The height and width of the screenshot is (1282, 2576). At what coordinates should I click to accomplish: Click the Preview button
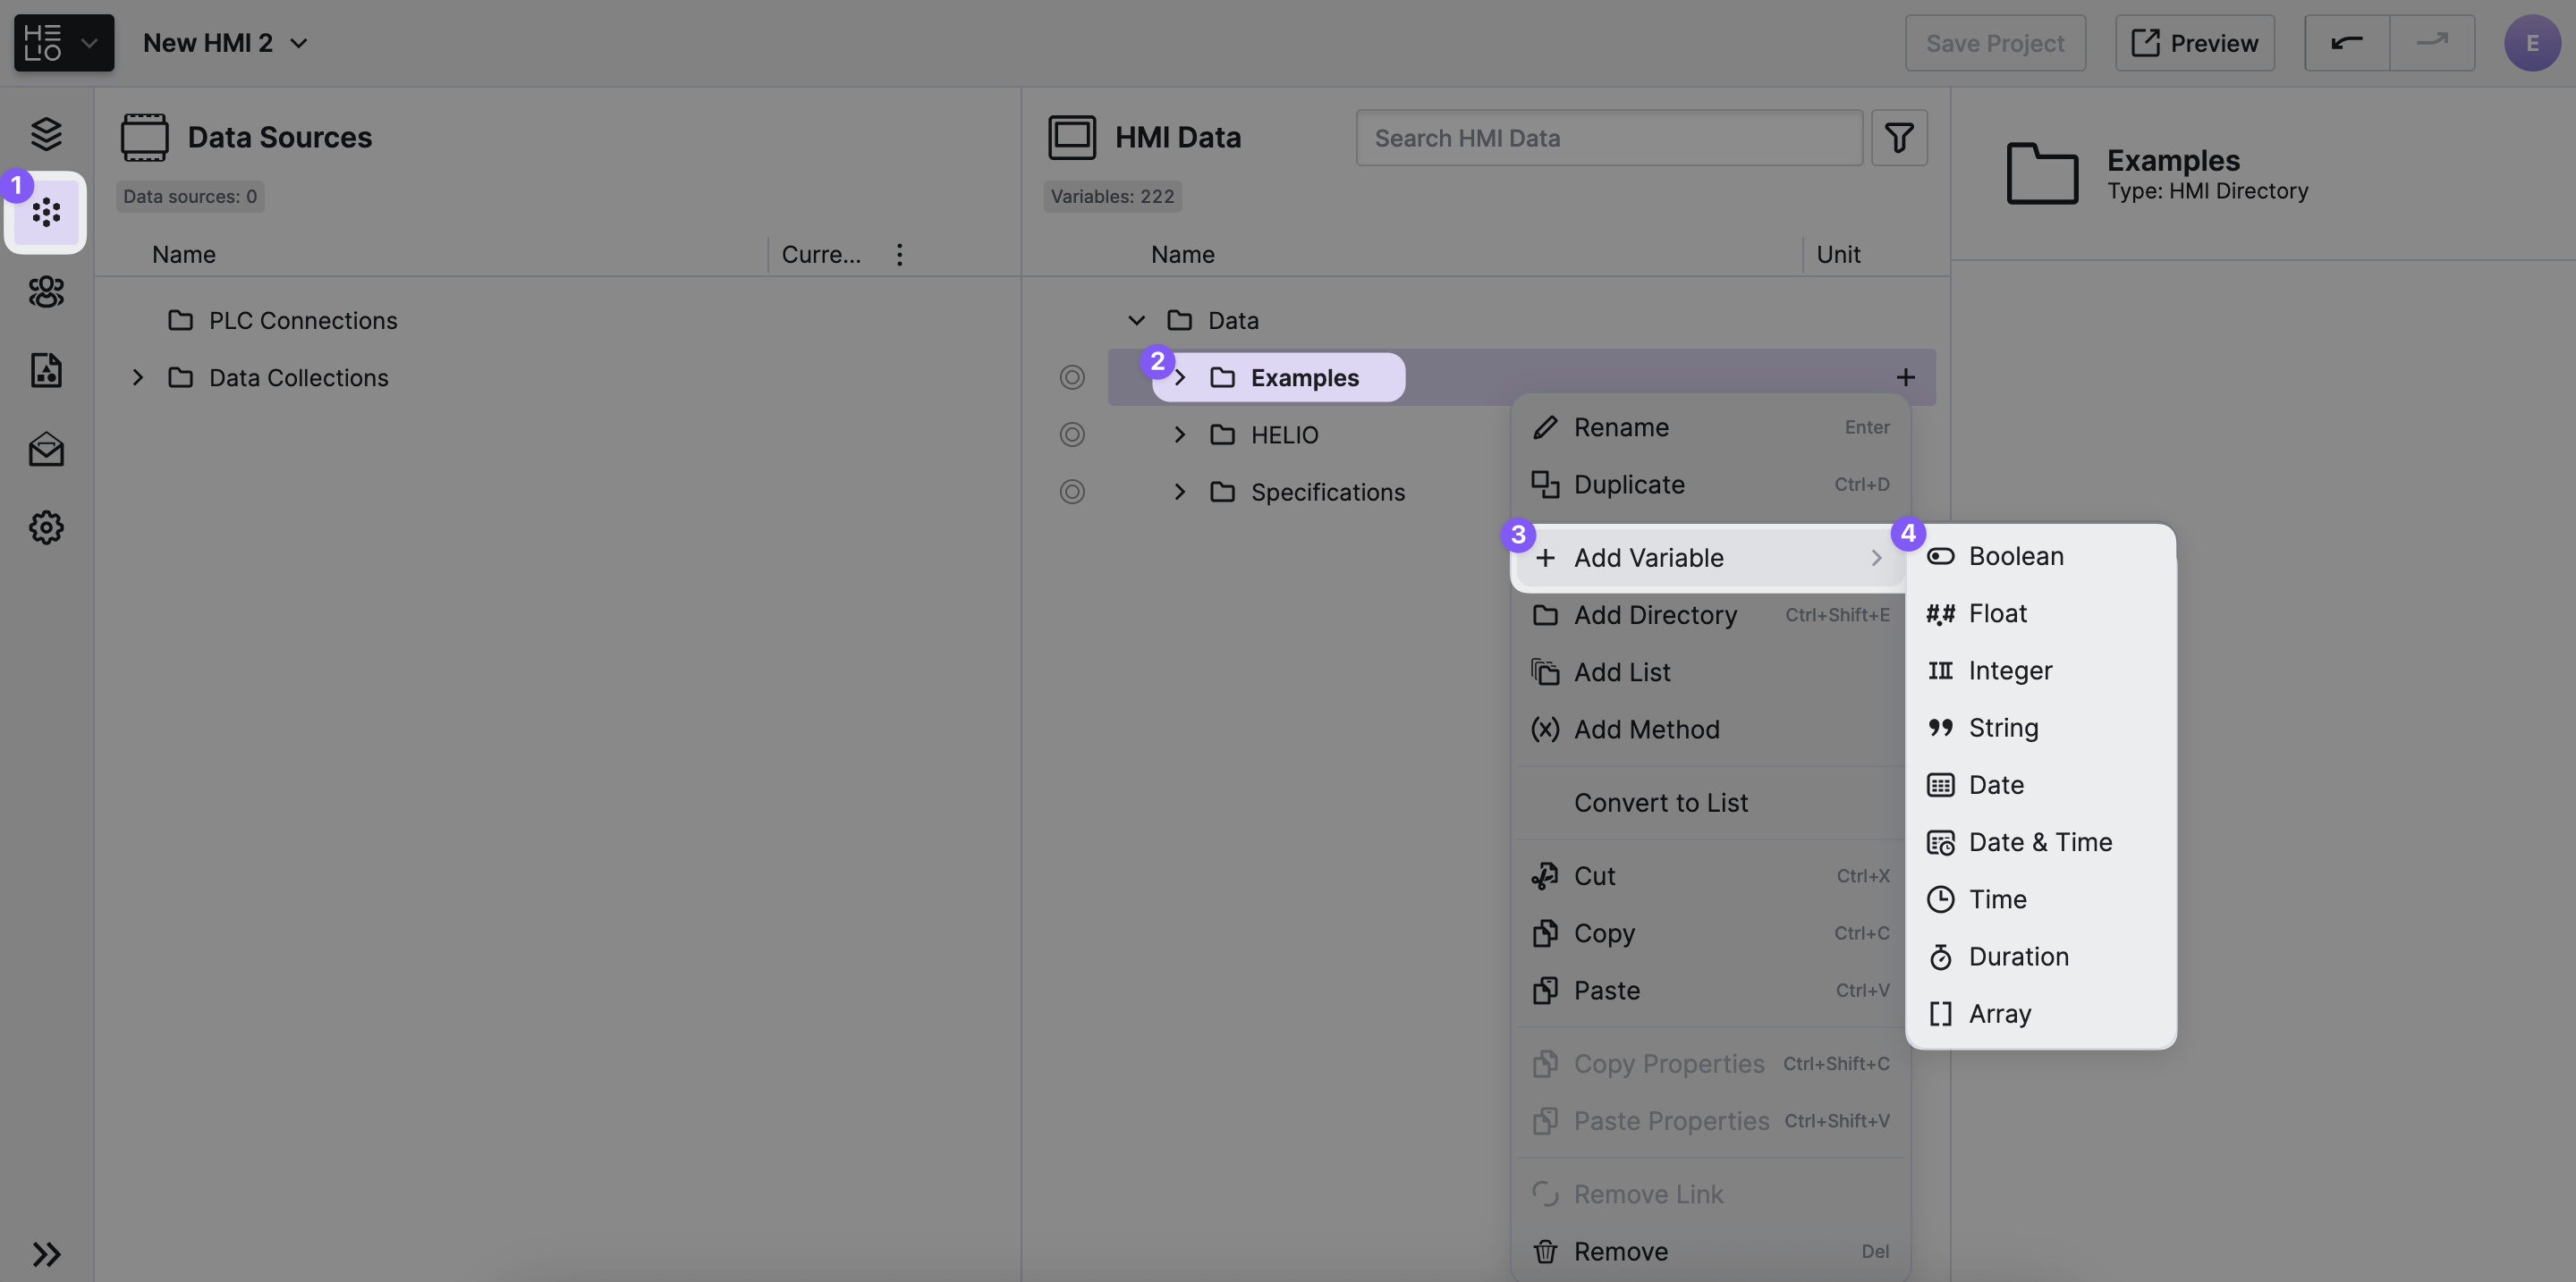pos(2194,43)
